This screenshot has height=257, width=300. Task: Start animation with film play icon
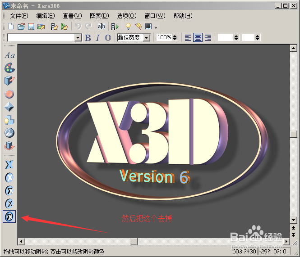[115, 27]
